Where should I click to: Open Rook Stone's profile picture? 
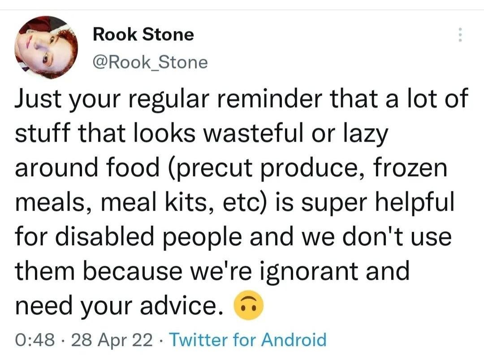tap(46, 47)
